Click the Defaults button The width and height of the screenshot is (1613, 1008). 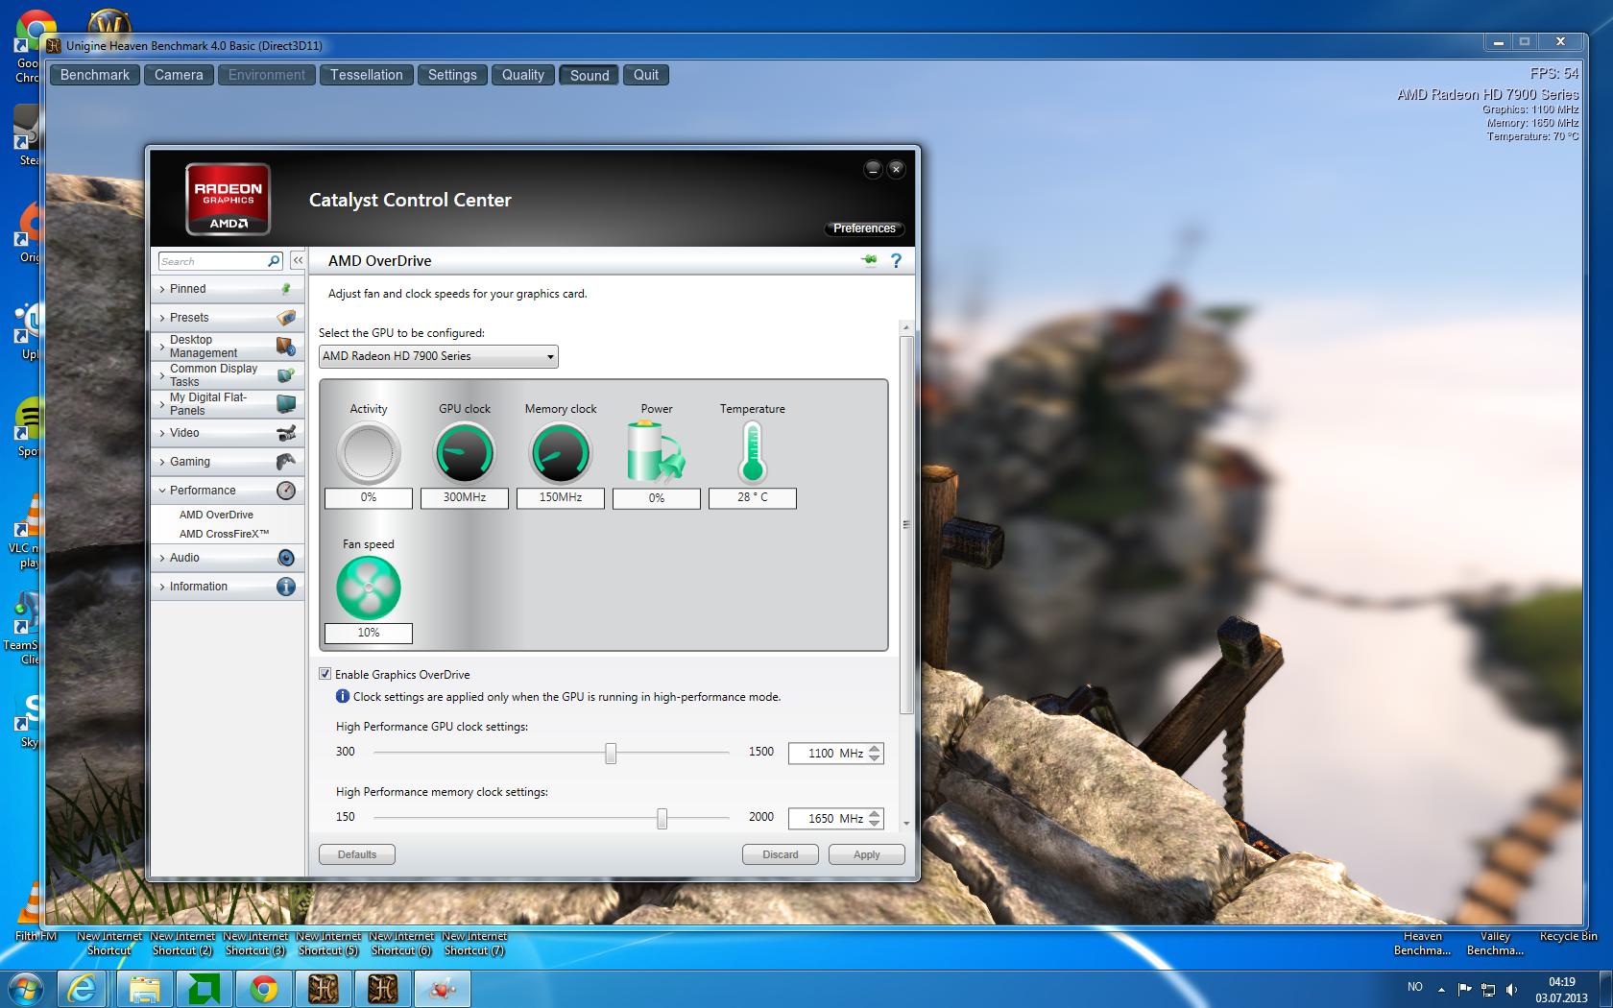click(x=357, y=854)
